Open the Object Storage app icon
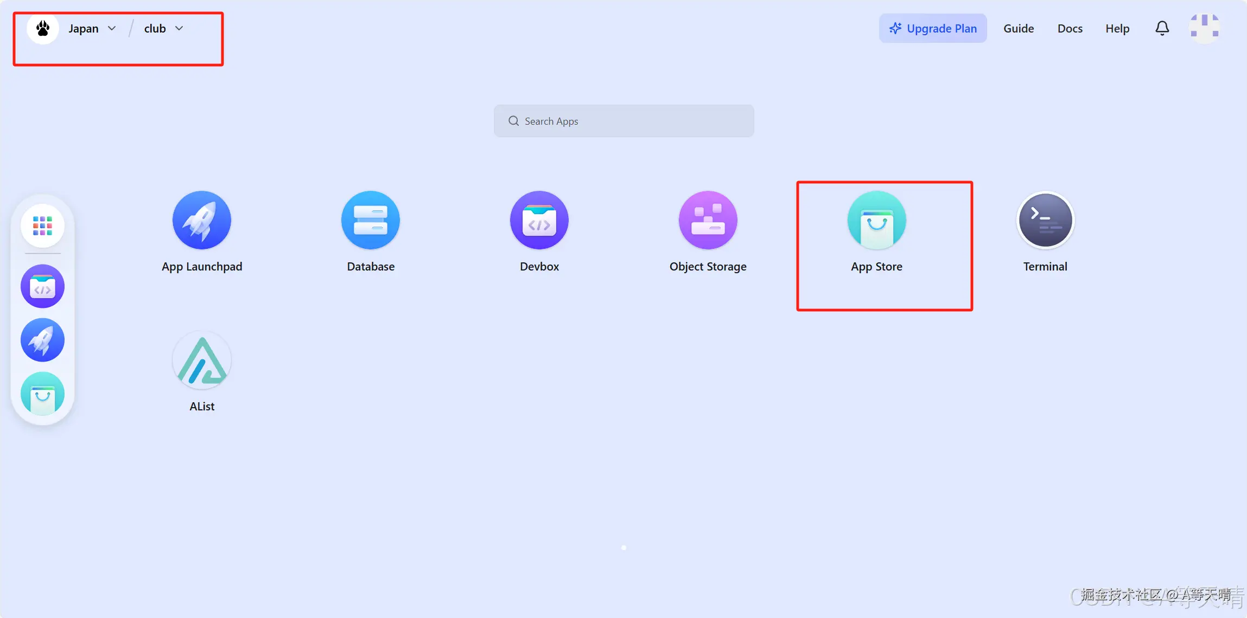The width and height of the screenshot is (1247, 618). click(708, 220)
